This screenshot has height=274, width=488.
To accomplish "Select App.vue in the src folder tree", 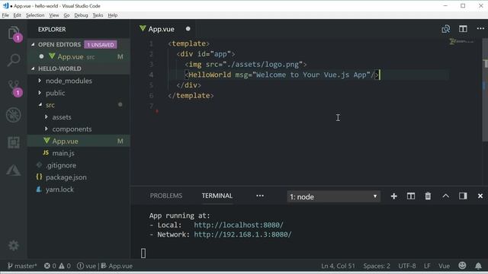I will click(79, 141).
